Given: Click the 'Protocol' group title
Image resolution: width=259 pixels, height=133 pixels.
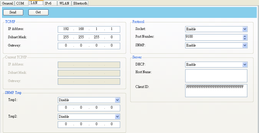Looking at the screenshot, I should tap(138, 22).
